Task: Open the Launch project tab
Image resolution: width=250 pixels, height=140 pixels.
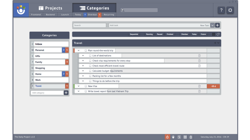Action: pos(65,15)
